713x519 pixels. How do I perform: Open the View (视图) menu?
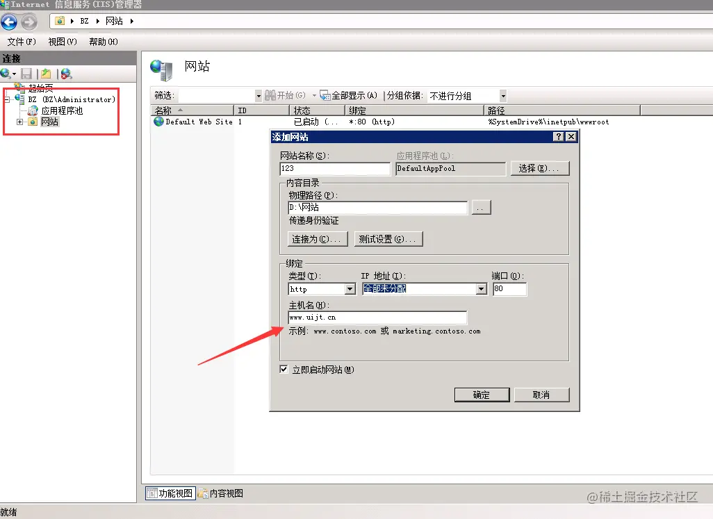(x=63, y=42)
